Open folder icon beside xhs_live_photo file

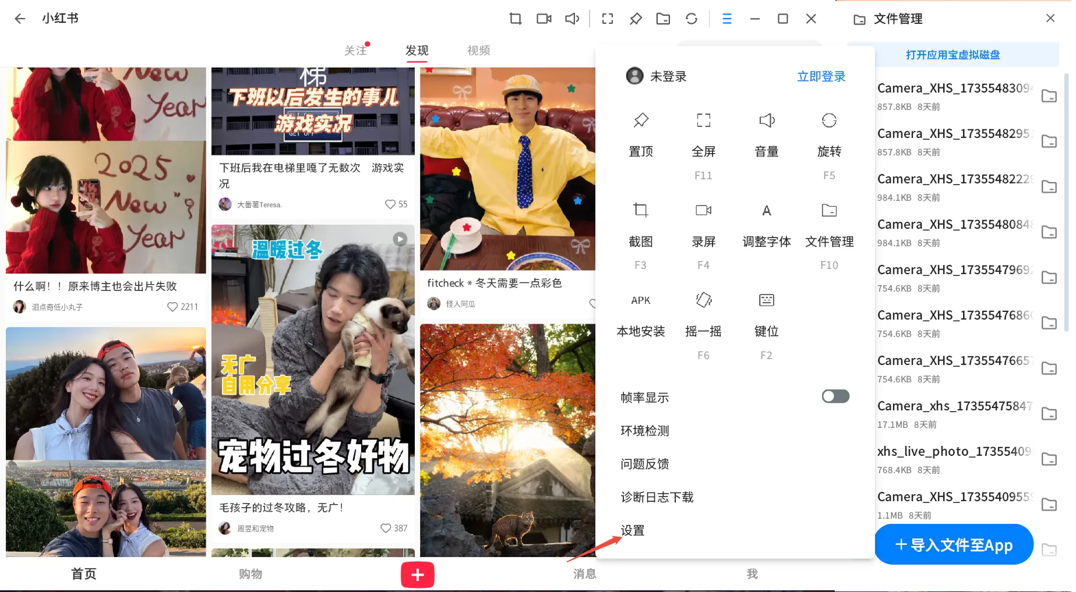tap(1049, 459)
